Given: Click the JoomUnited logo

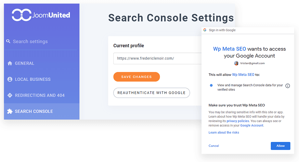Looking at the screenshot, I should [x=41, y=15].
